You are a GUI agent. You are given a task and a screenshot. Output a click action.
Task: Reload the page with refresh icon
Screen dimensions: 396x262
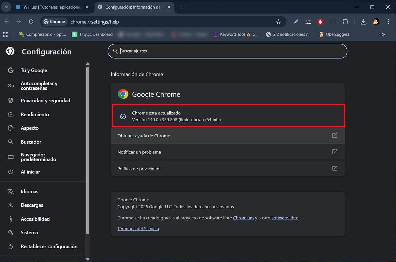(x=31, y=22)
